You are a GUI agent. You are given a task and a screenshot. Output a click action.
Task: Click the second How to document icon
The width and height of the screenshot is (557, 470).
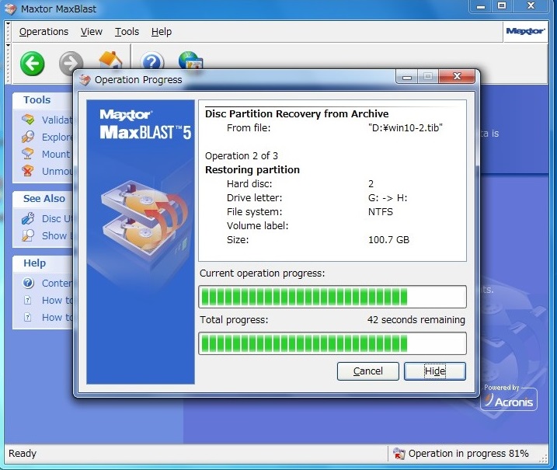(x=27, y=317)
